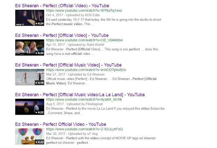Screen dimensions: 217x148
Task: Click 'Apr 12, 2017 - Uploaded by Sahil World!'
Action: (75, 45)
